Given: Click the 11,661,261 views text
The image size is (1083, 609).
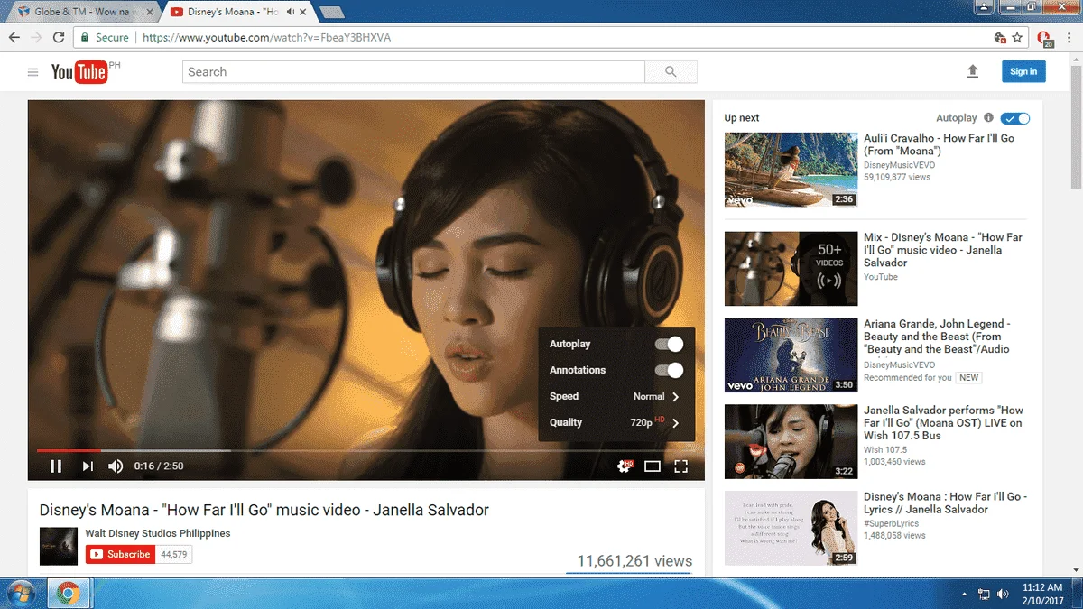Looking at the screenshot, I should coord(634,561).
